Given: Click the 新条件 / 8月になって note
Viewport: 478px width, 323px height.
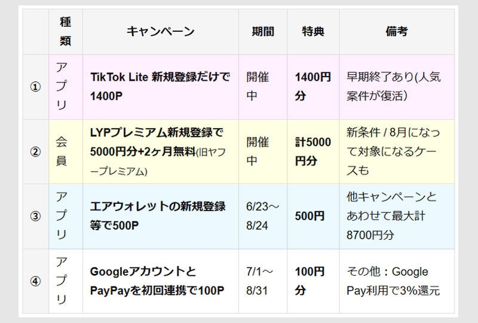Looking at the screenshot, I should [397, 152].
